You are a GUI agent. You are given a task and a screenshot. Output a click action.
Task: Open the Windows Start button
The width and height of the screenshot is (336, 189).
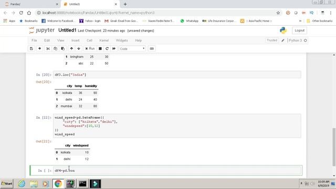pyautogui.click(x=7, y=184)
